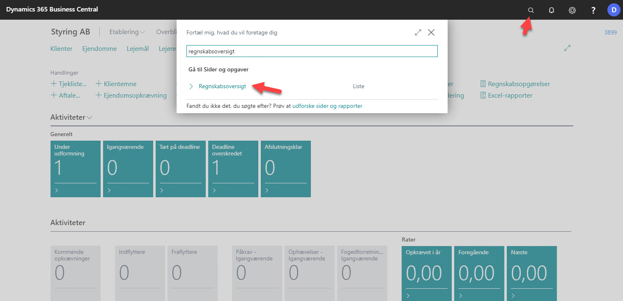Click the search text input field
The image size is (623, 301).
pos(312,51)
